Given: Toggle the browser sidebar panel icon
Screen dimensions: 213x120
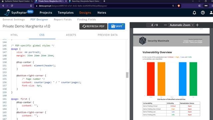Looking at the screenshot, I should coord(200,6).
